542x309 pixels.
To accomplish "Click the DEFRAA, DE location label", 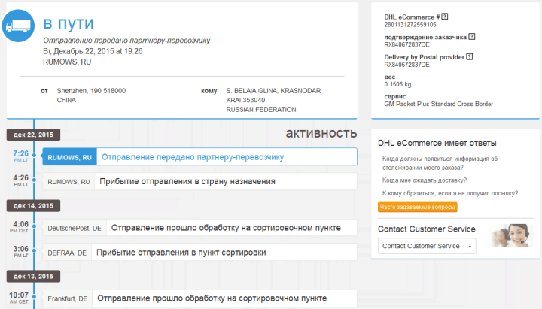I will click(67, 253).
